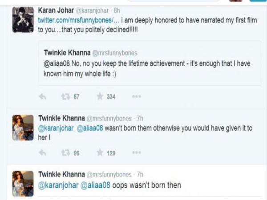267x200 pixels.
Task: Open Karan Johar's profile name link
Action: coord(56,10)
